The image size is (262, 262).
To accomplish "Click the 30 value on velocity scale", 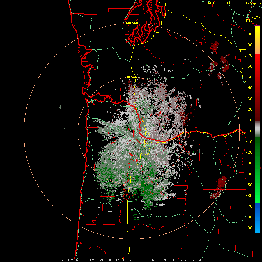I will tap(250, 99).
